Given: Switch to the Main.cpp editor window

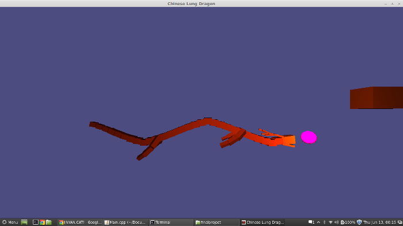Looking at the screenshot, I should (126, 222).
